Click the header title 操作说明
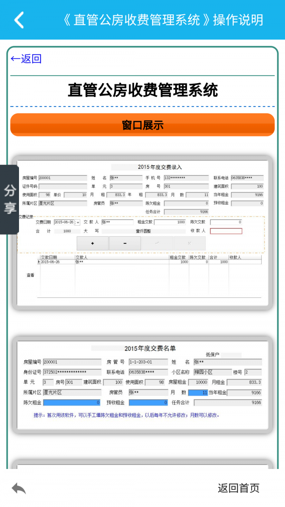Image resolution: width=285 pixels, height=507 pixels. point(238,20)
